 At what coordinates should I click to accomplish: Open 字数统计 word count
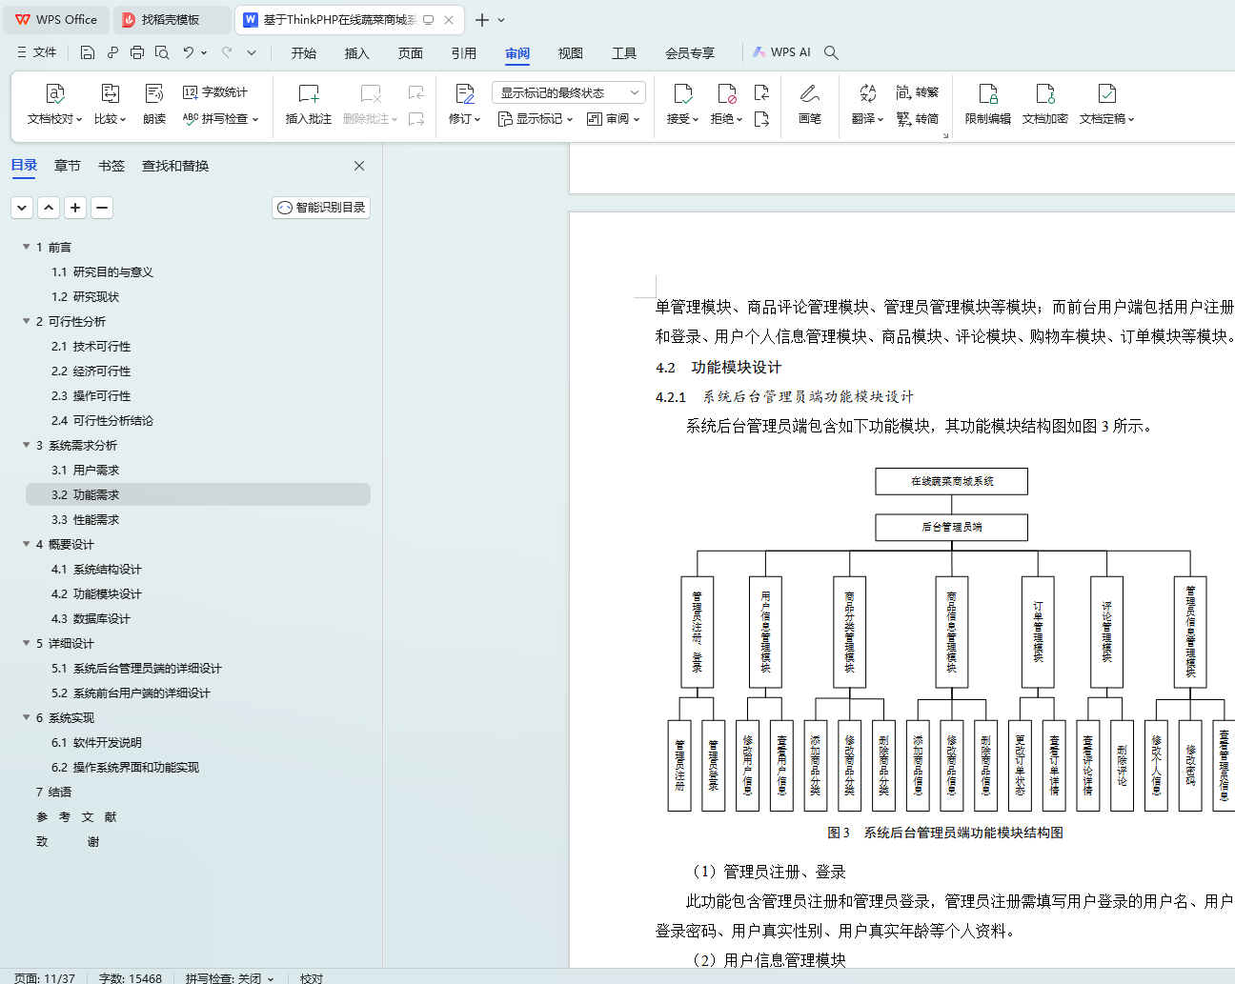[215, 92]
